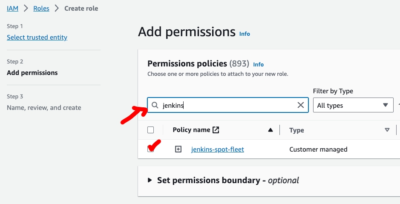
Task: Sort by Type column arrow
Action: pyautogui.click(x=387, y=130)
